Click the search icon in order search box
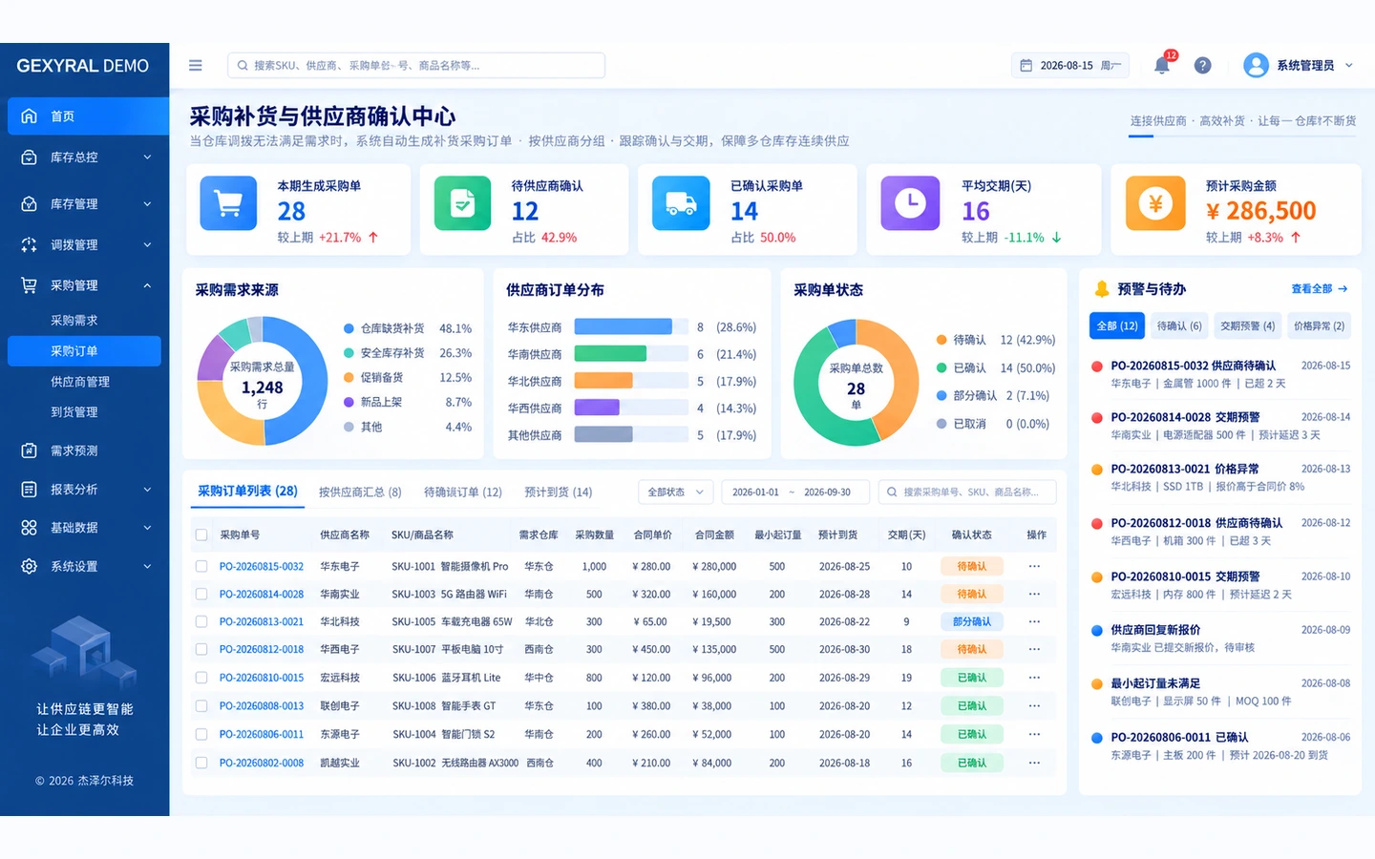Viewport: 1375px width, 859px height. (x=892, y=492)
